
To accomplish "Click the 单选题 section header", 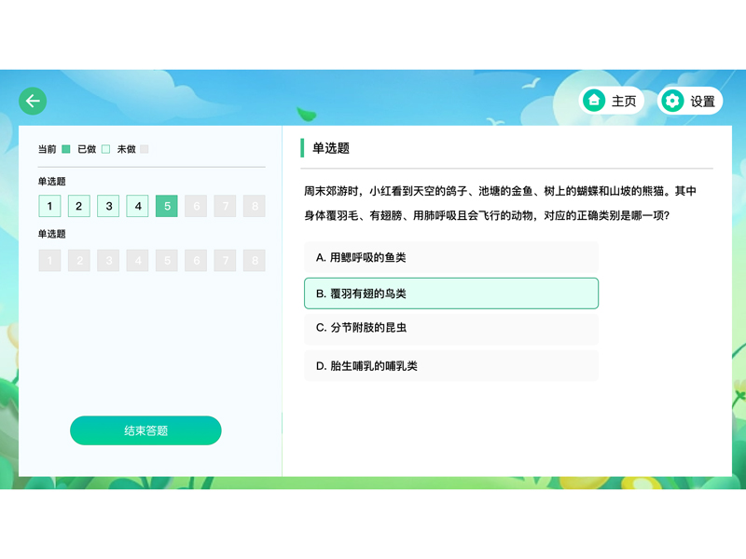I will click(x=332, y=147).
